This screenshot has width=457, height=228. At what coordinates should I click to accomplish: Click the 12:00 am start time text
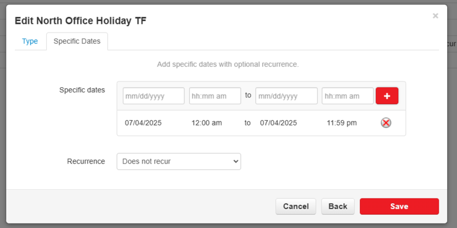click(x=207, y=123)
